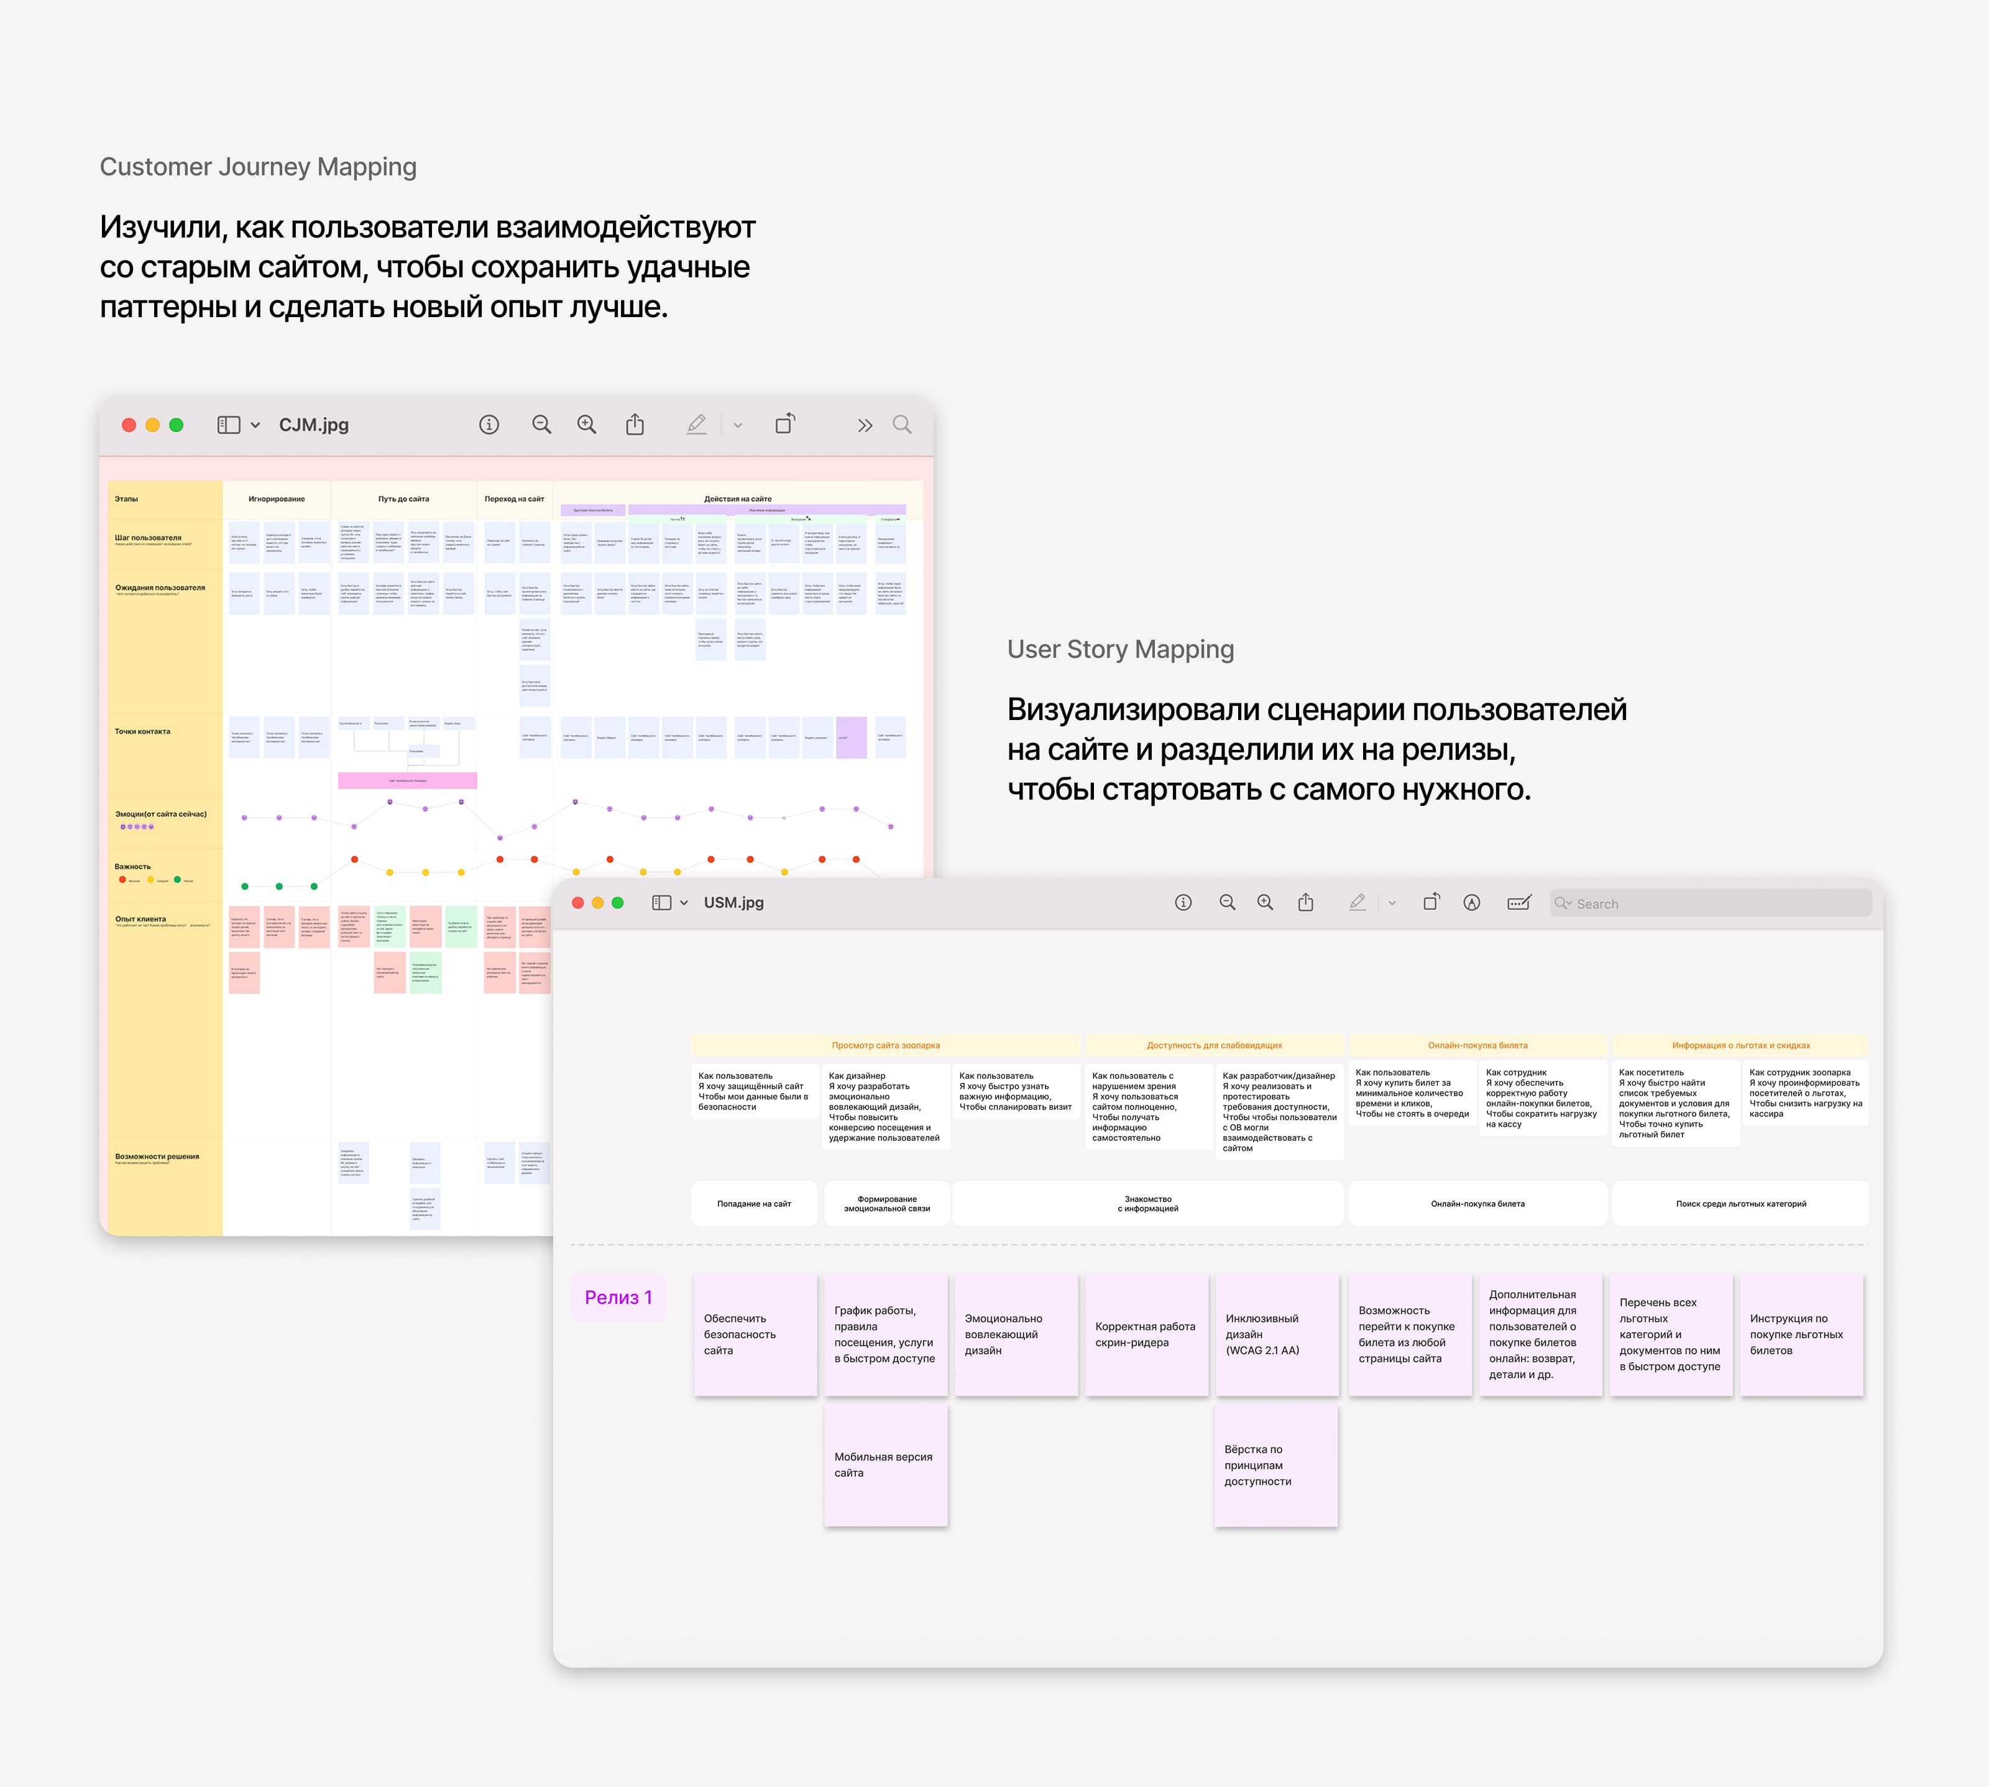Show more toolbar items in CJM.jpg window
1989x1787 pixels.
point(865,425)
